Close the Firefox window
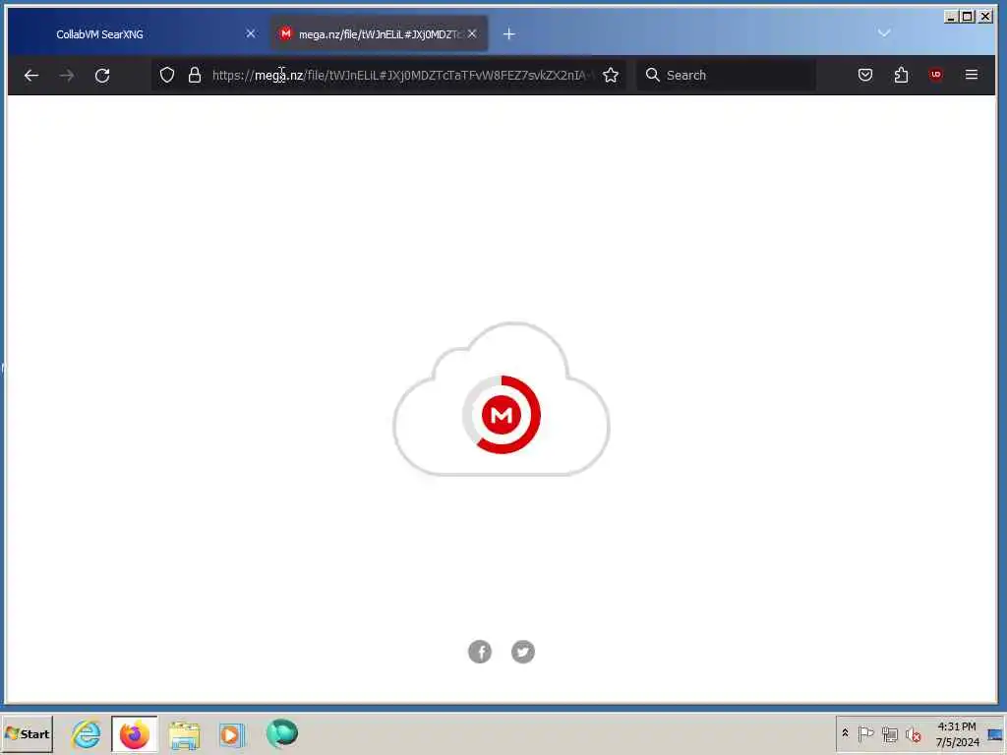This screenshot has width=1007, height=755. coord(985,17)
